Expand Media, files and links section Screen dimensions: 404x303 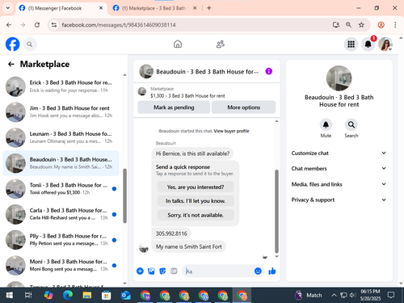pyautogui.click(x=339, y=184)
